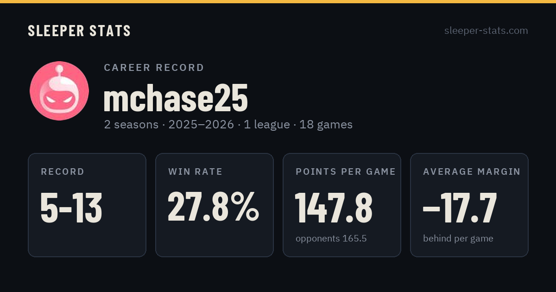Open the POINTS PER GAME card

coord(342,205)
